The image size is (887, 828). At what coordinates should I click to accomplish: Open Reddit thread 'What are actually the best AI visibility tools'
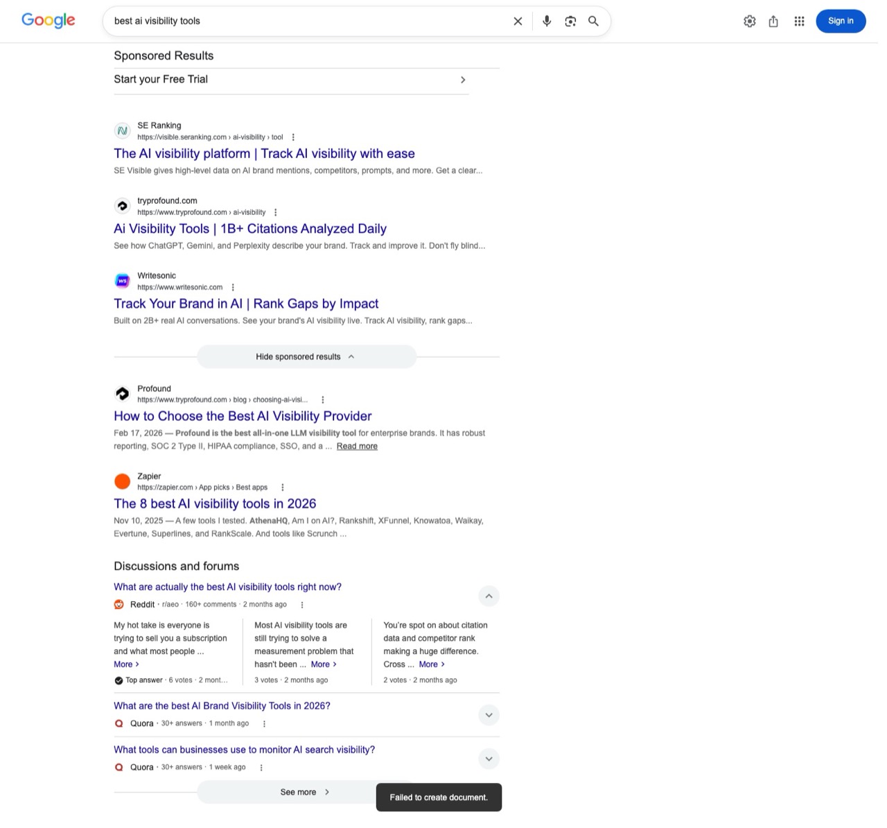pos(227,587)
